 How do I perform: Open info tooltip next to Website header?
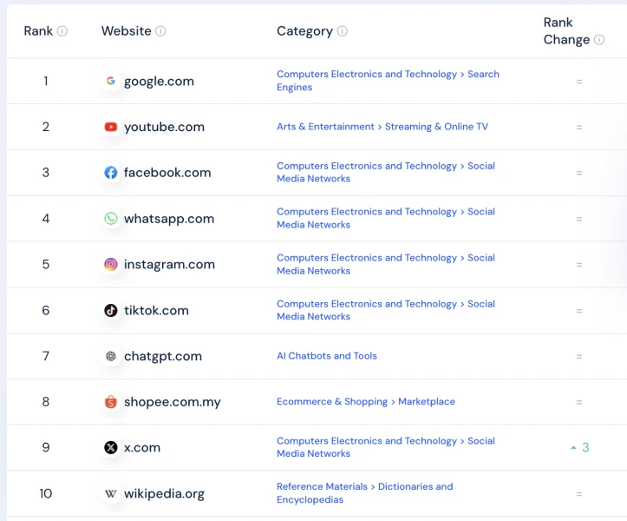pyautogui.click(x=160, y=31)
